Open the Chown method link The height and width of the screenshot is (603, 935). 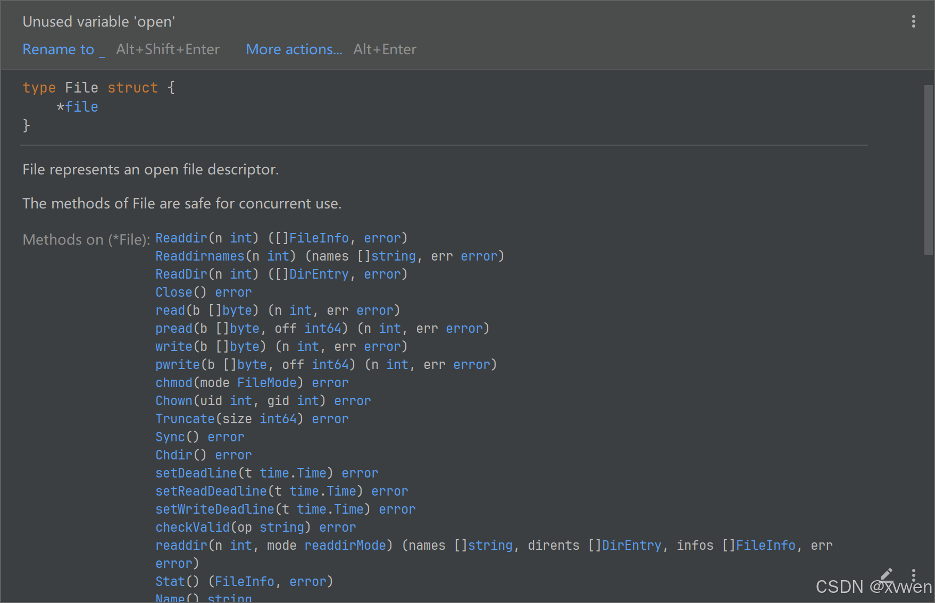click(x=173, y=401)
